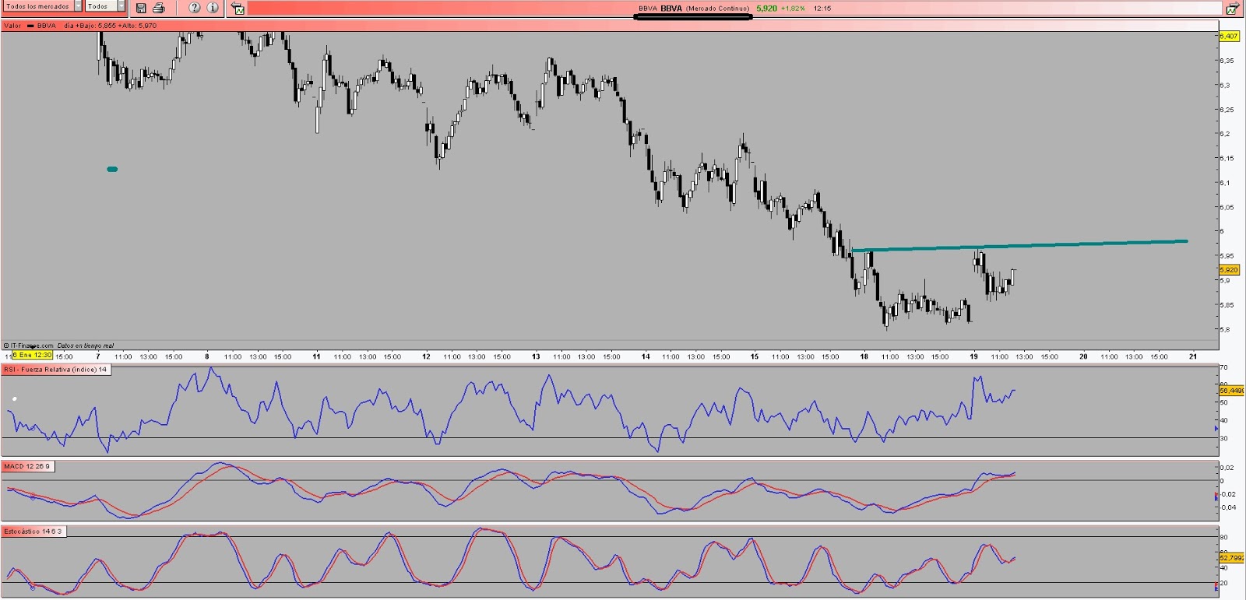This screenshot has height=600, width=1246.
Task: Click the chart export icon at right end
Action: pos(1233,9)
